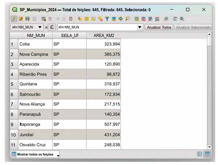This screenshot has width=218, height=165.
Task: Paste features from clipboard
Action: click(71, 19)
